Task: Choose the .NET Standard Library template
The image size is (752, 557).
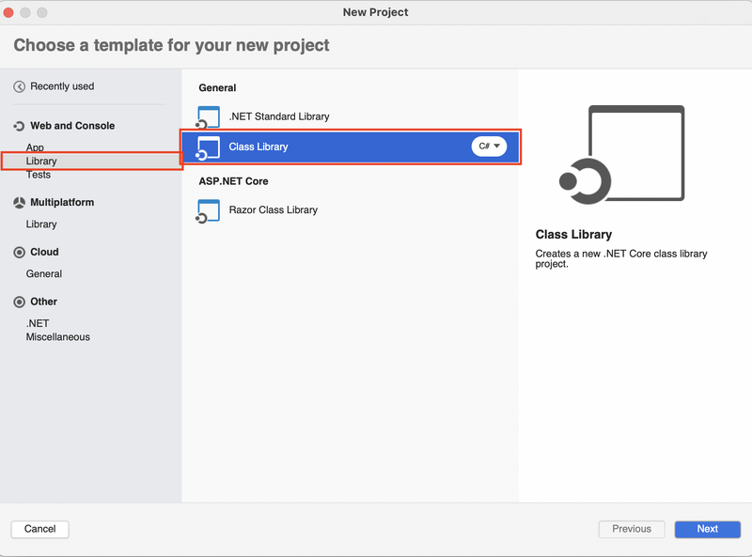Action: point(350,116)
